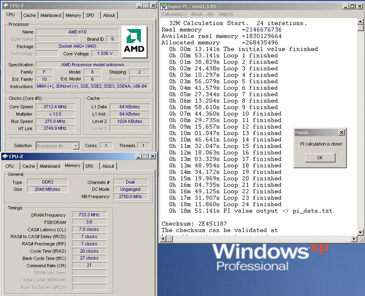Open the About tab in top CPU-Z window

(x=108, y=15)
